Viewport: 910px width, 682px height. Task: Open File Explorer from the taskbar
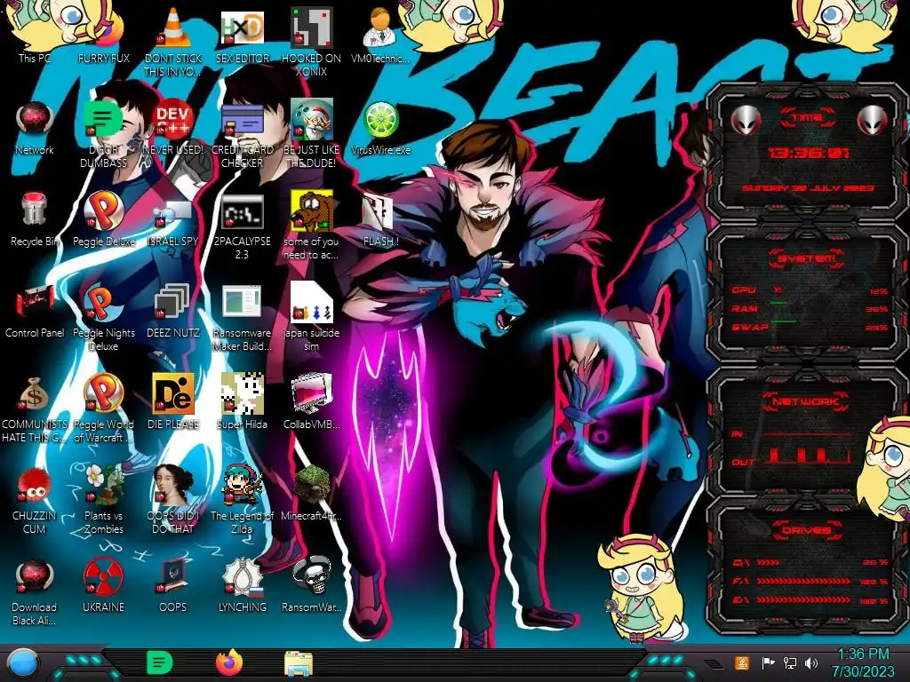[x=299, y=662]
